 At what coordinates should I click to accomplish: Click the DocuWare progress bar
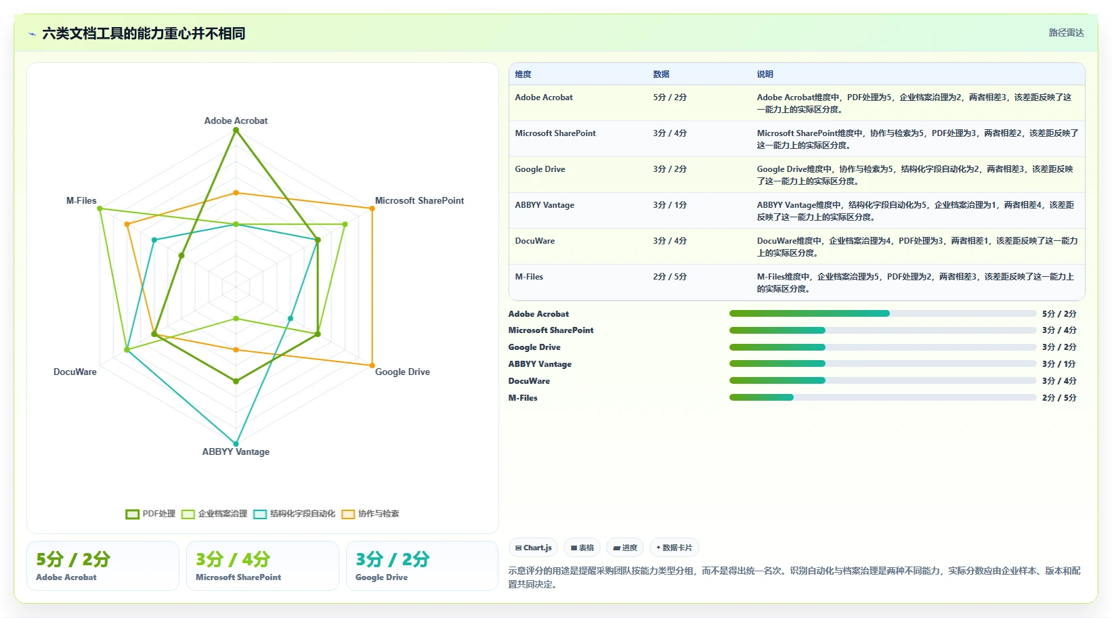(882, 381)
